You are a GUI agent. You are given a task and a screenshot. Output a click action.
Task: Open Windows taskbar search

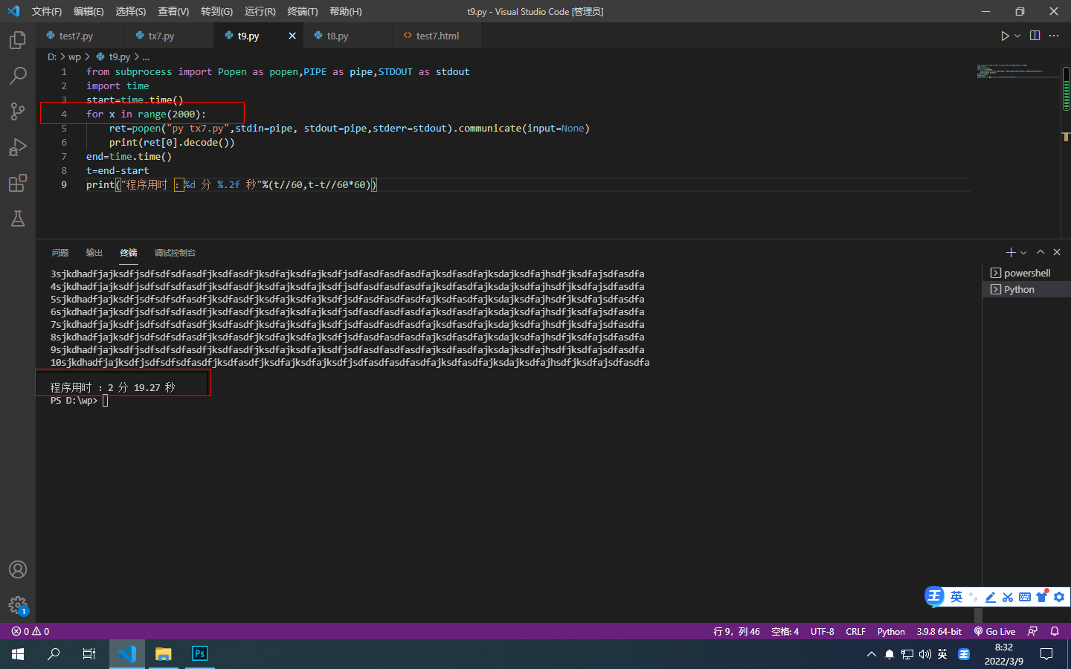click(54, 654)
